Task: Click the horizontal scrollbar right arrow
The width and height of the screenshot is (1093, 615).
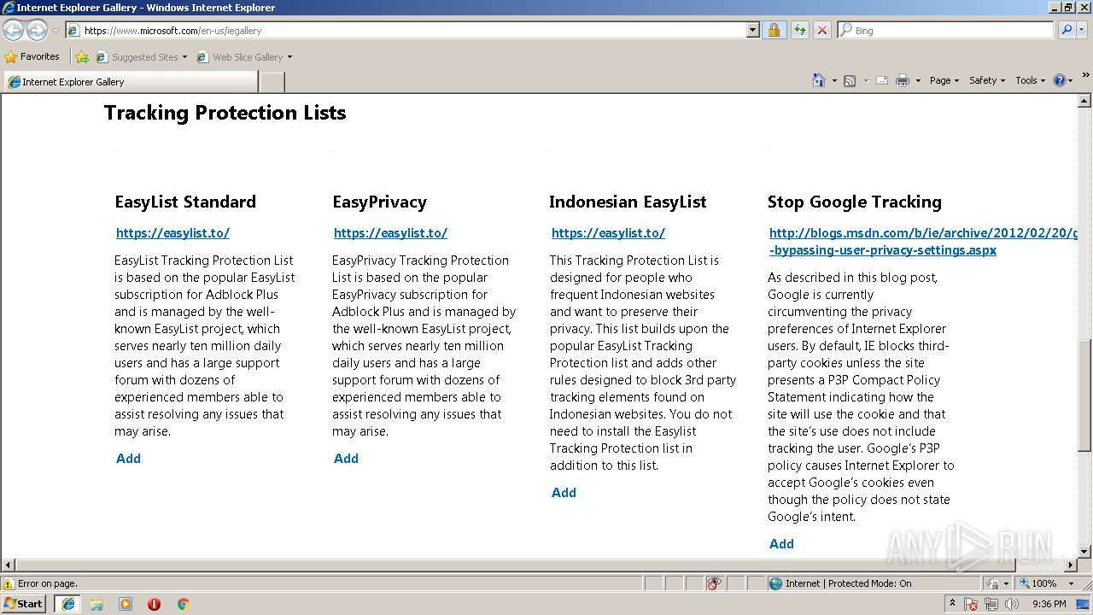Action: coord(1071,565)
